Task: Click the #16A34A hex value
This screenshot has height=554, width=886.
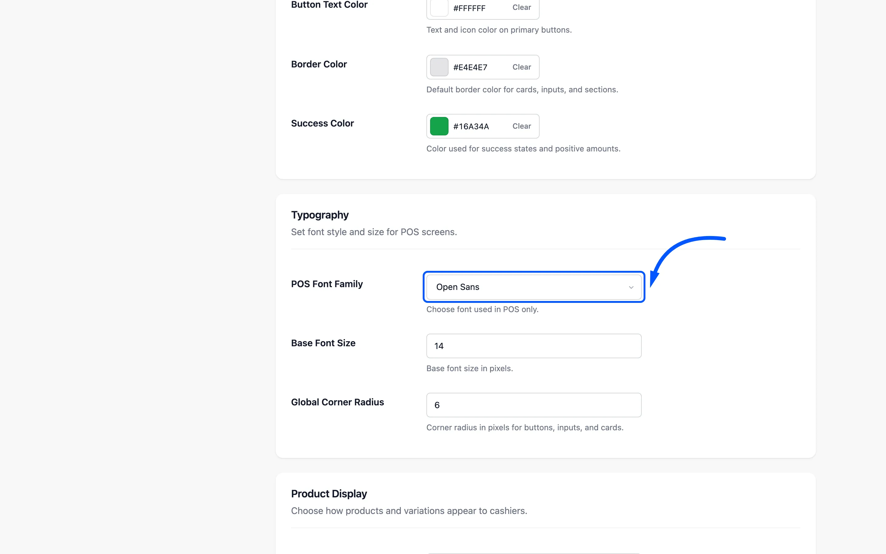Action: [471, 126]
